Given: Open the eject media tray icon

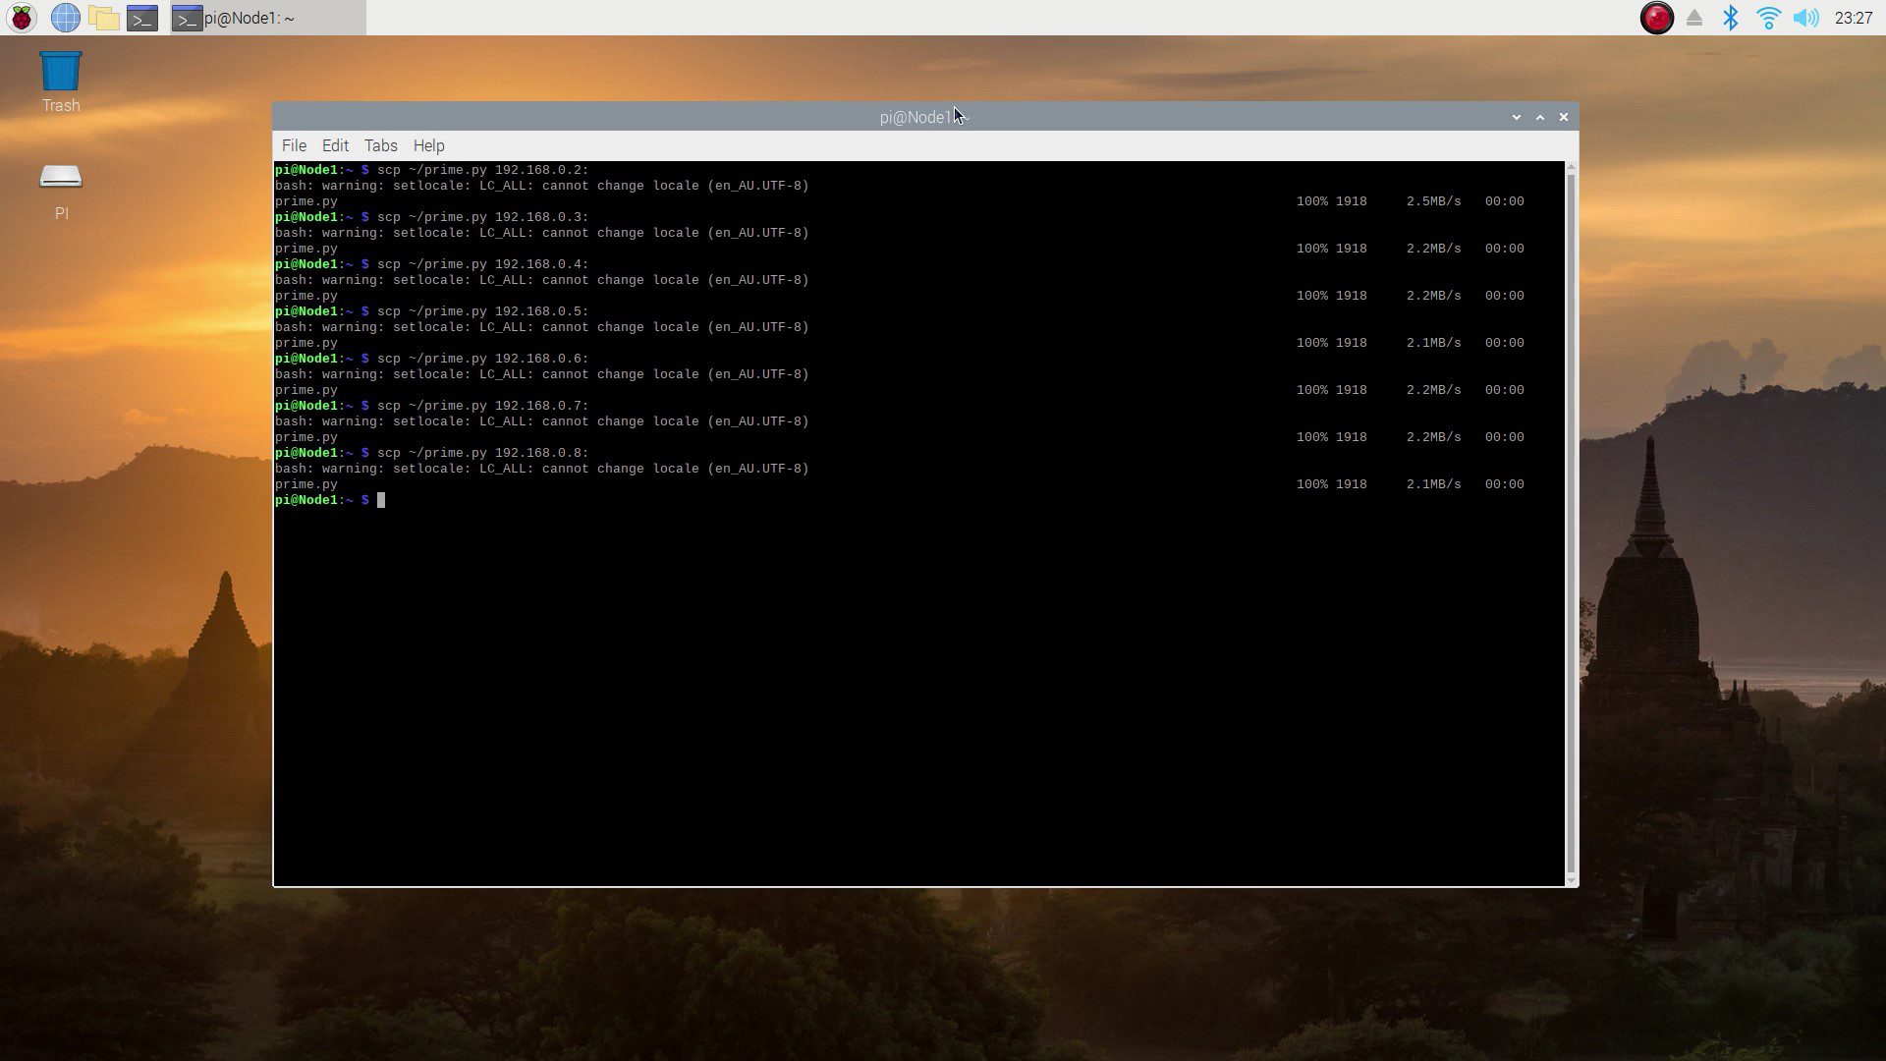Looking at the screenshot, I should pyautogui.click(x=1694, y=18).
